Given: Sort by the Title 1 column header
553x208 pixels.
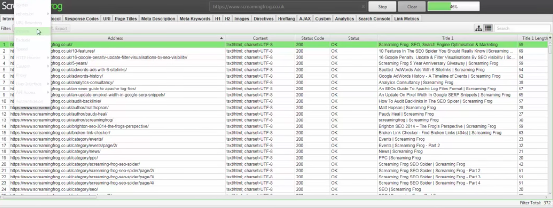Looking at the screenshot, I should (448, 38).
